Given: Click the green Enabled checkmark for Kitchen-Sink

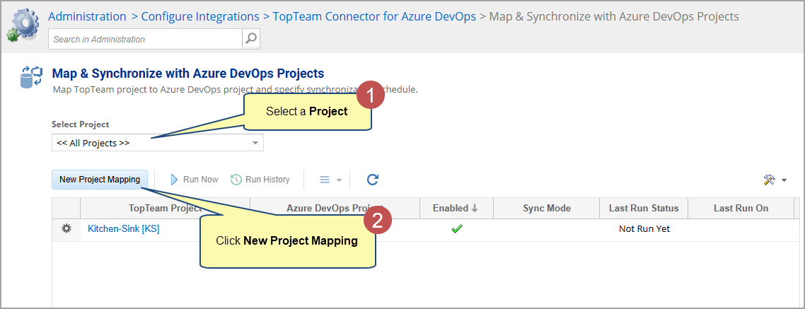Looking at the screenshot, I should coord(456,228).
